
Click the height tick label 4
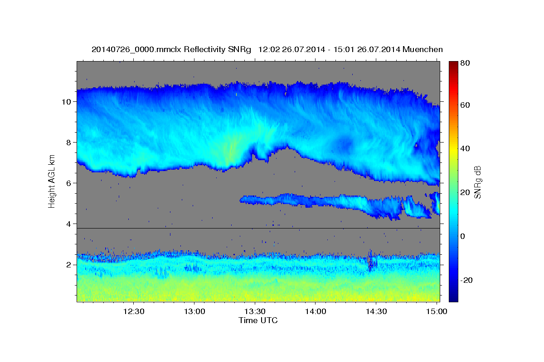[x=69, y=224]
